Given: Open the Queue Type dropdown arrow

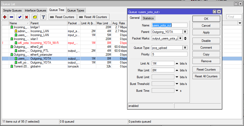Looking at the screenshot, I should point(185,48).
